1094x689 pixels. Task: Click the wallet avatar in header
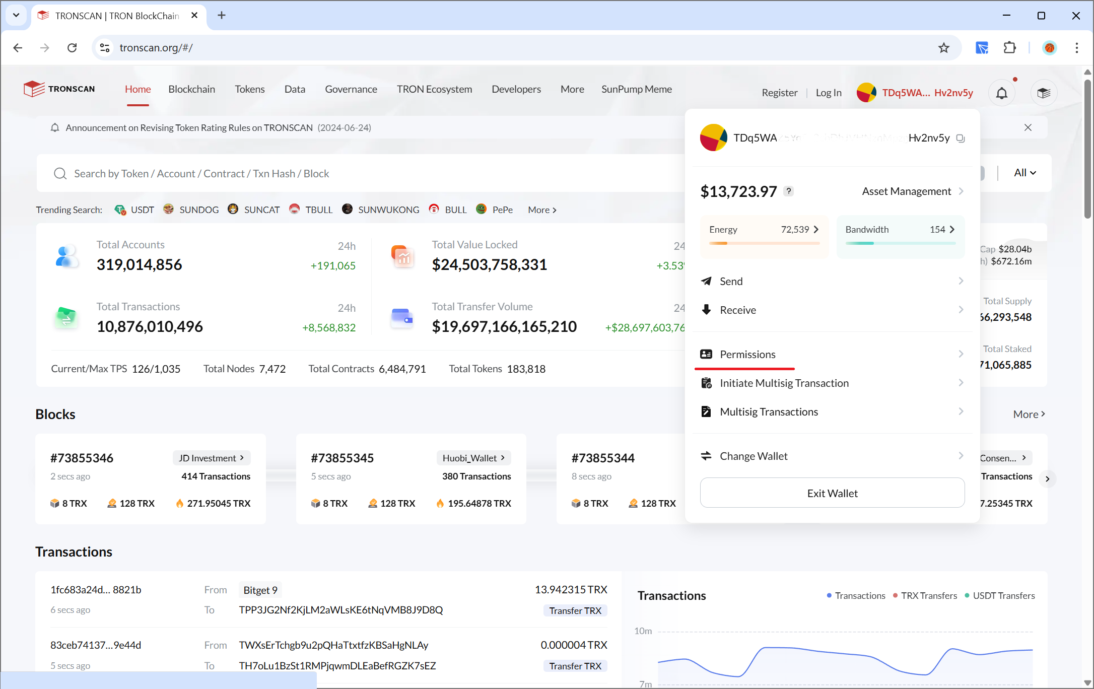tap(866, 93)
